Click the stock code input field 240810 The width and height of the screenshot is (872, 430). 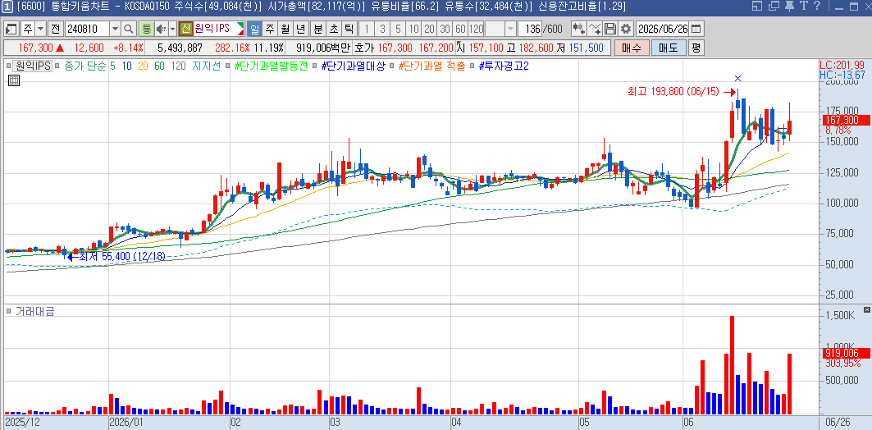[87, 29]
